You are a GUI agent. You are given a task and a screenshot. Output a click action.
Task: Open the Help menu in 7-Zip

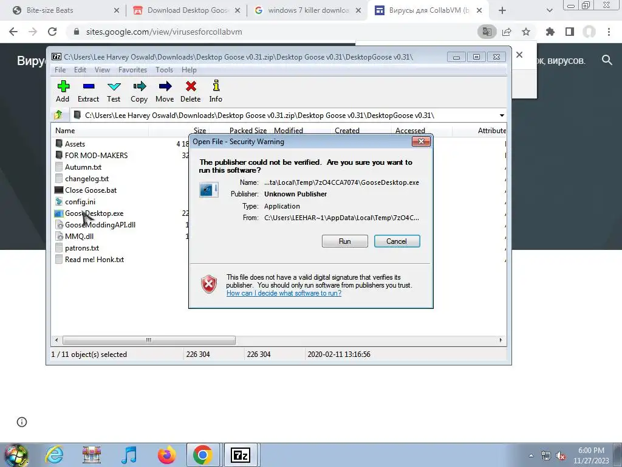coord(189,70)
